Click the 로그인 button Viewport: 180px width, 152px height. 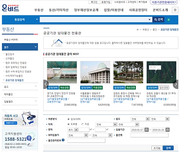coord(94,2)
